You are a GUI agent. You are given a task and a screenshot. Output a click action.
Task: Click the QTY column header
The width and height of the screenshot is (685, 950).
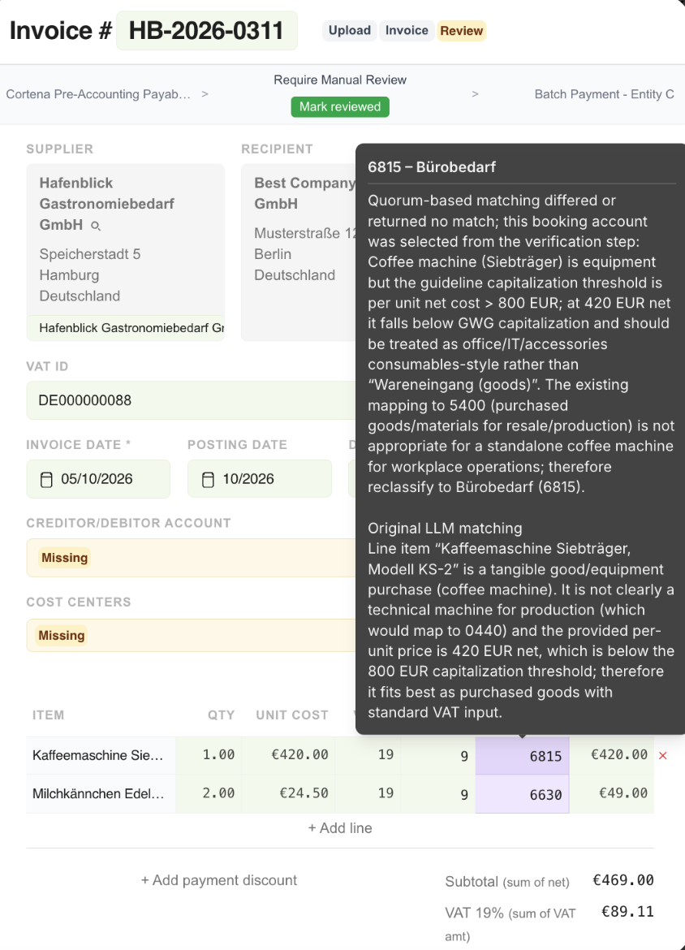point(221,715)
